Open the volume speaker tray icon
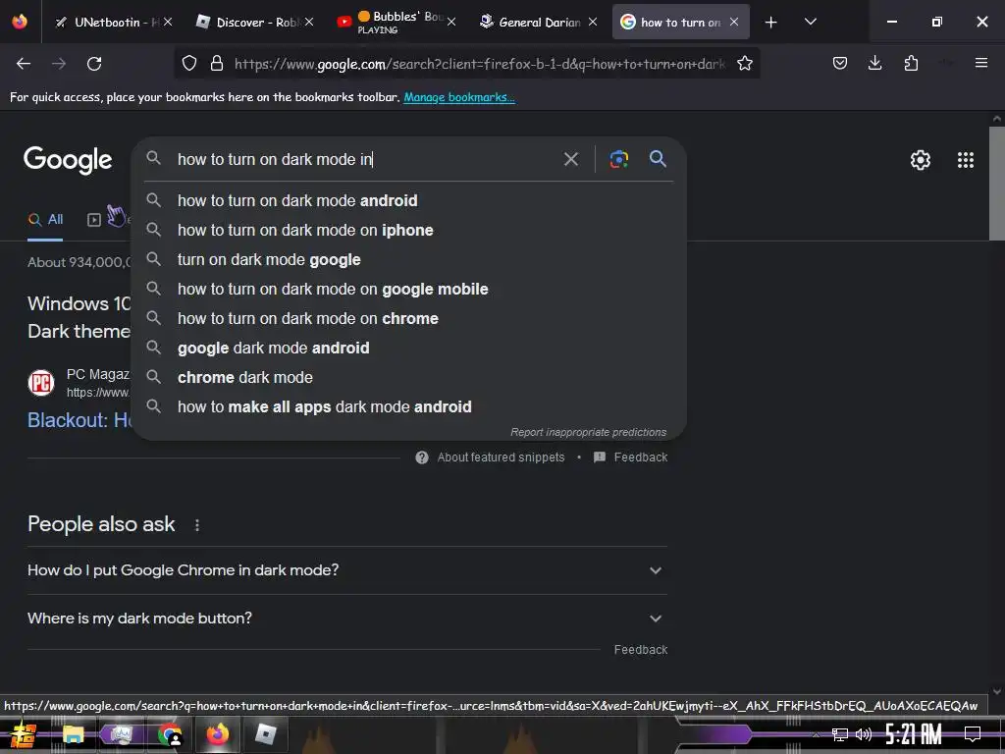 864,734
